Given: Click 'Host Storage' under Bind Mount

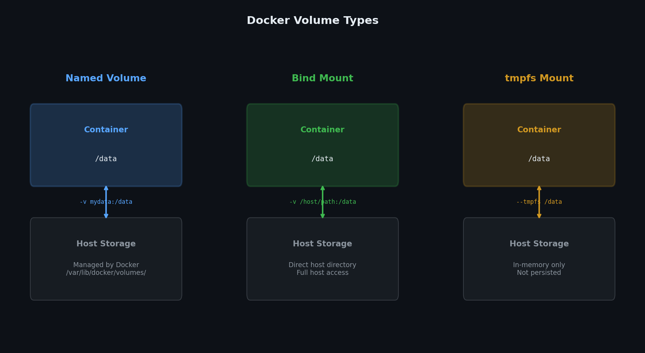Looking at the screenshot, I should [322, 244].
